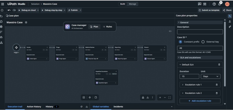Screen dimensions: 233x110
Task: Zoom out on the canvas
Action: [165, 97]
